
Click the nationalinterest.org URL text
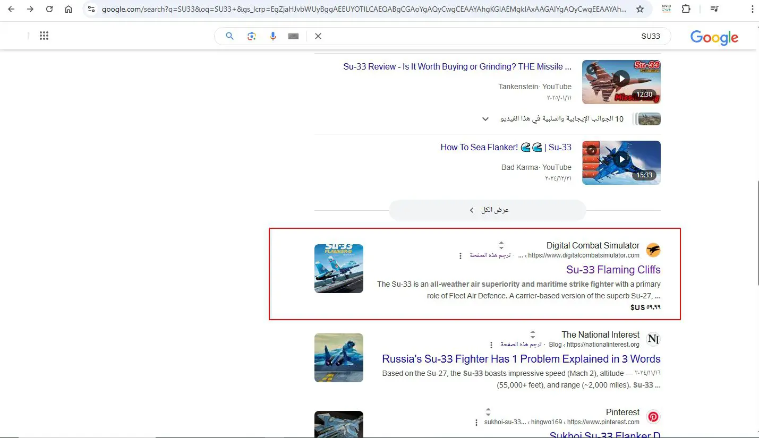[603, 345]
